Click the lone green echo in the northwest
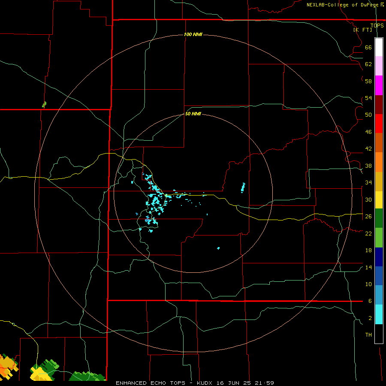 pyautogui.click(x=44, y=105)
